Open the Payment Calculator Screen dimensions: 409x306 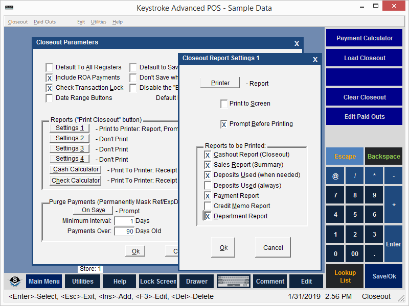365,38
